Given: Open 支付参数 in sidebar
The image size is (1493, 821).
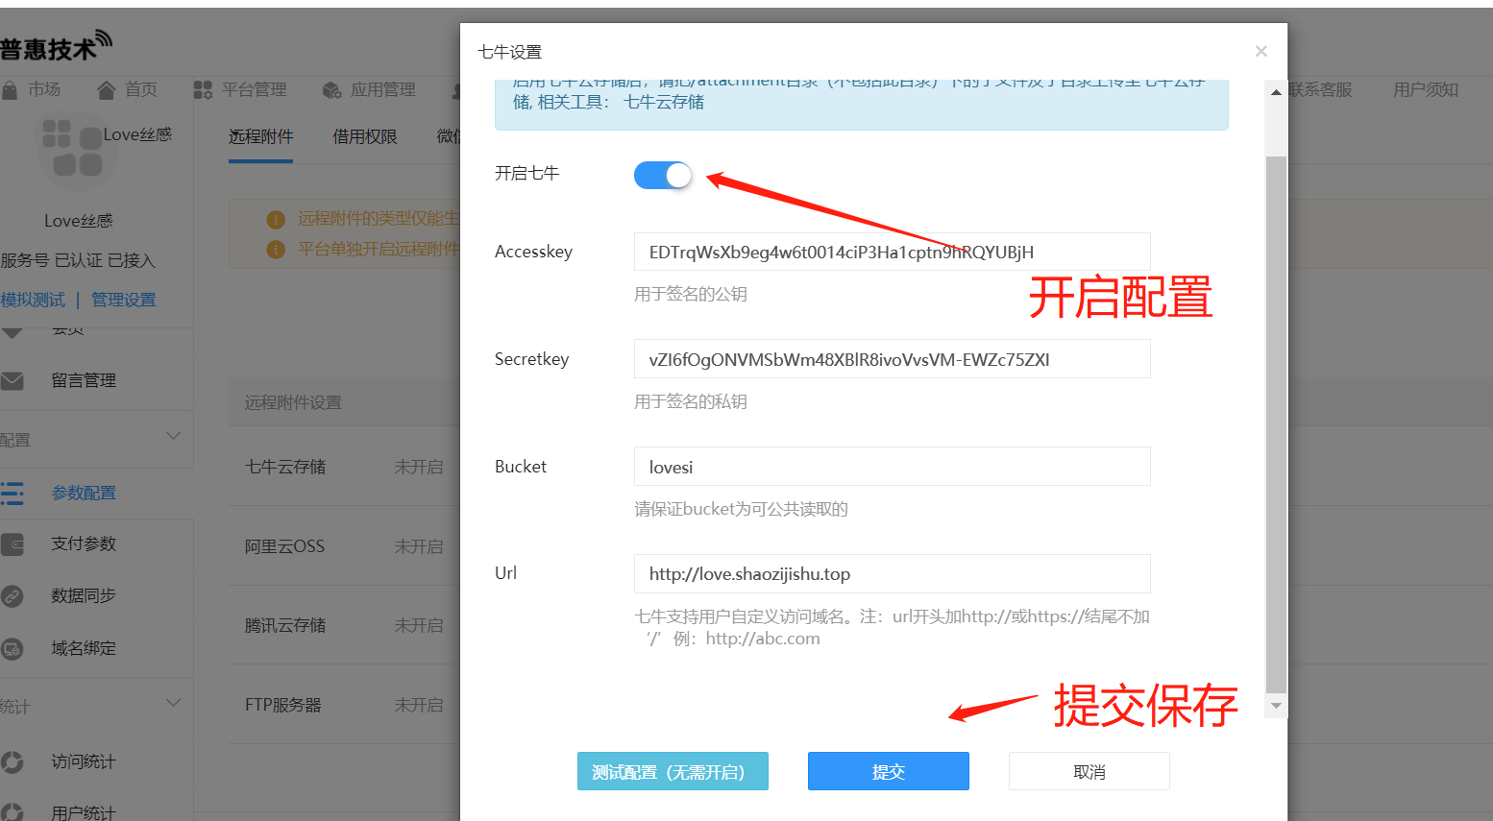Looking at the screenshot, I should pyautogui.click(x=84, y=543).
